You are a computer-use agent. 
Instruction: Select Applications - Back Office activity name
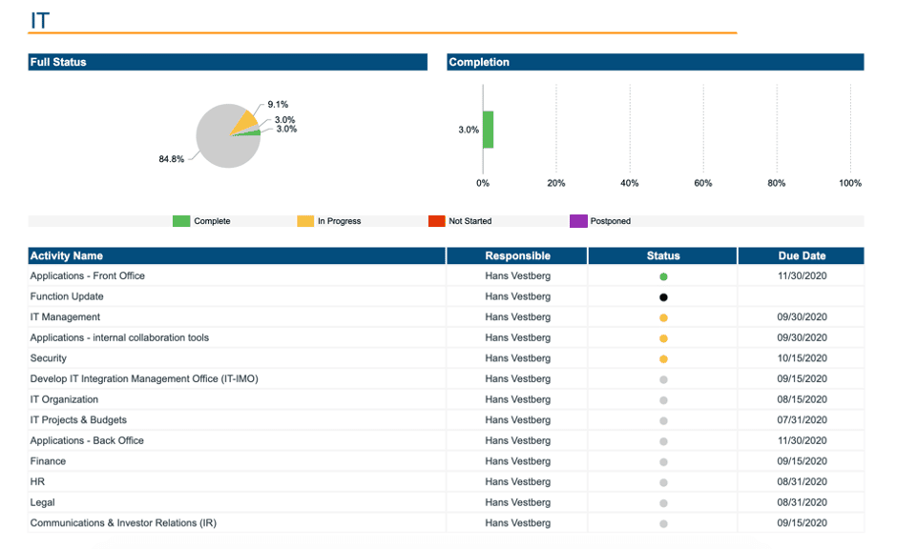pyautogui.click(x=87, y=440)
